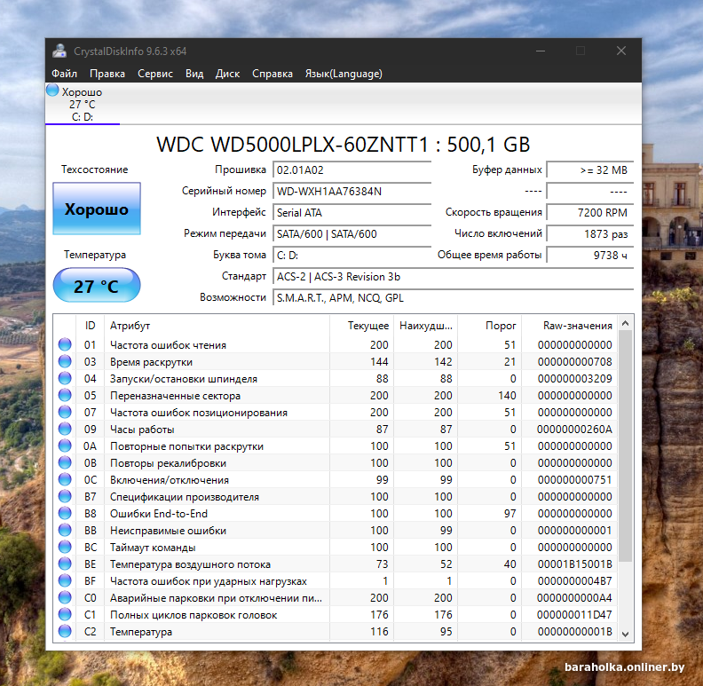Open the Диск menu
This screenshot has height=686, width=703.
(227, 74)
